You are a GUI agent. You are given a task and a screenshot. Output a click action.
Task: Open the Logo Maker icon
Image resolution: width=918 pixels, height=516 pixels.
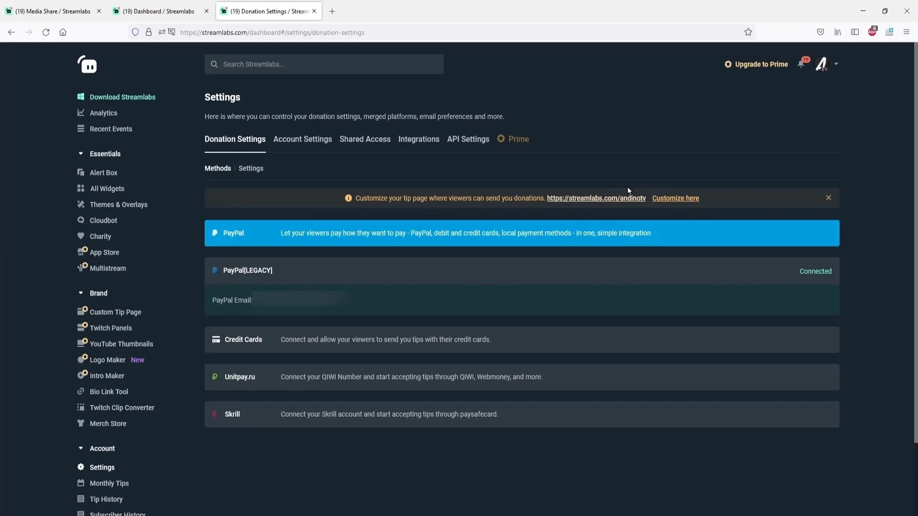coord(82,359)
